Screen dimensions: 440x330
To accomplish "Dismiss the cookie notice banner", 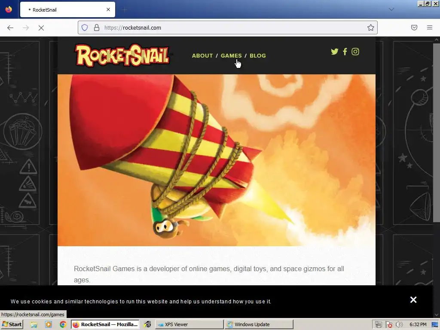I will (413, 299).
